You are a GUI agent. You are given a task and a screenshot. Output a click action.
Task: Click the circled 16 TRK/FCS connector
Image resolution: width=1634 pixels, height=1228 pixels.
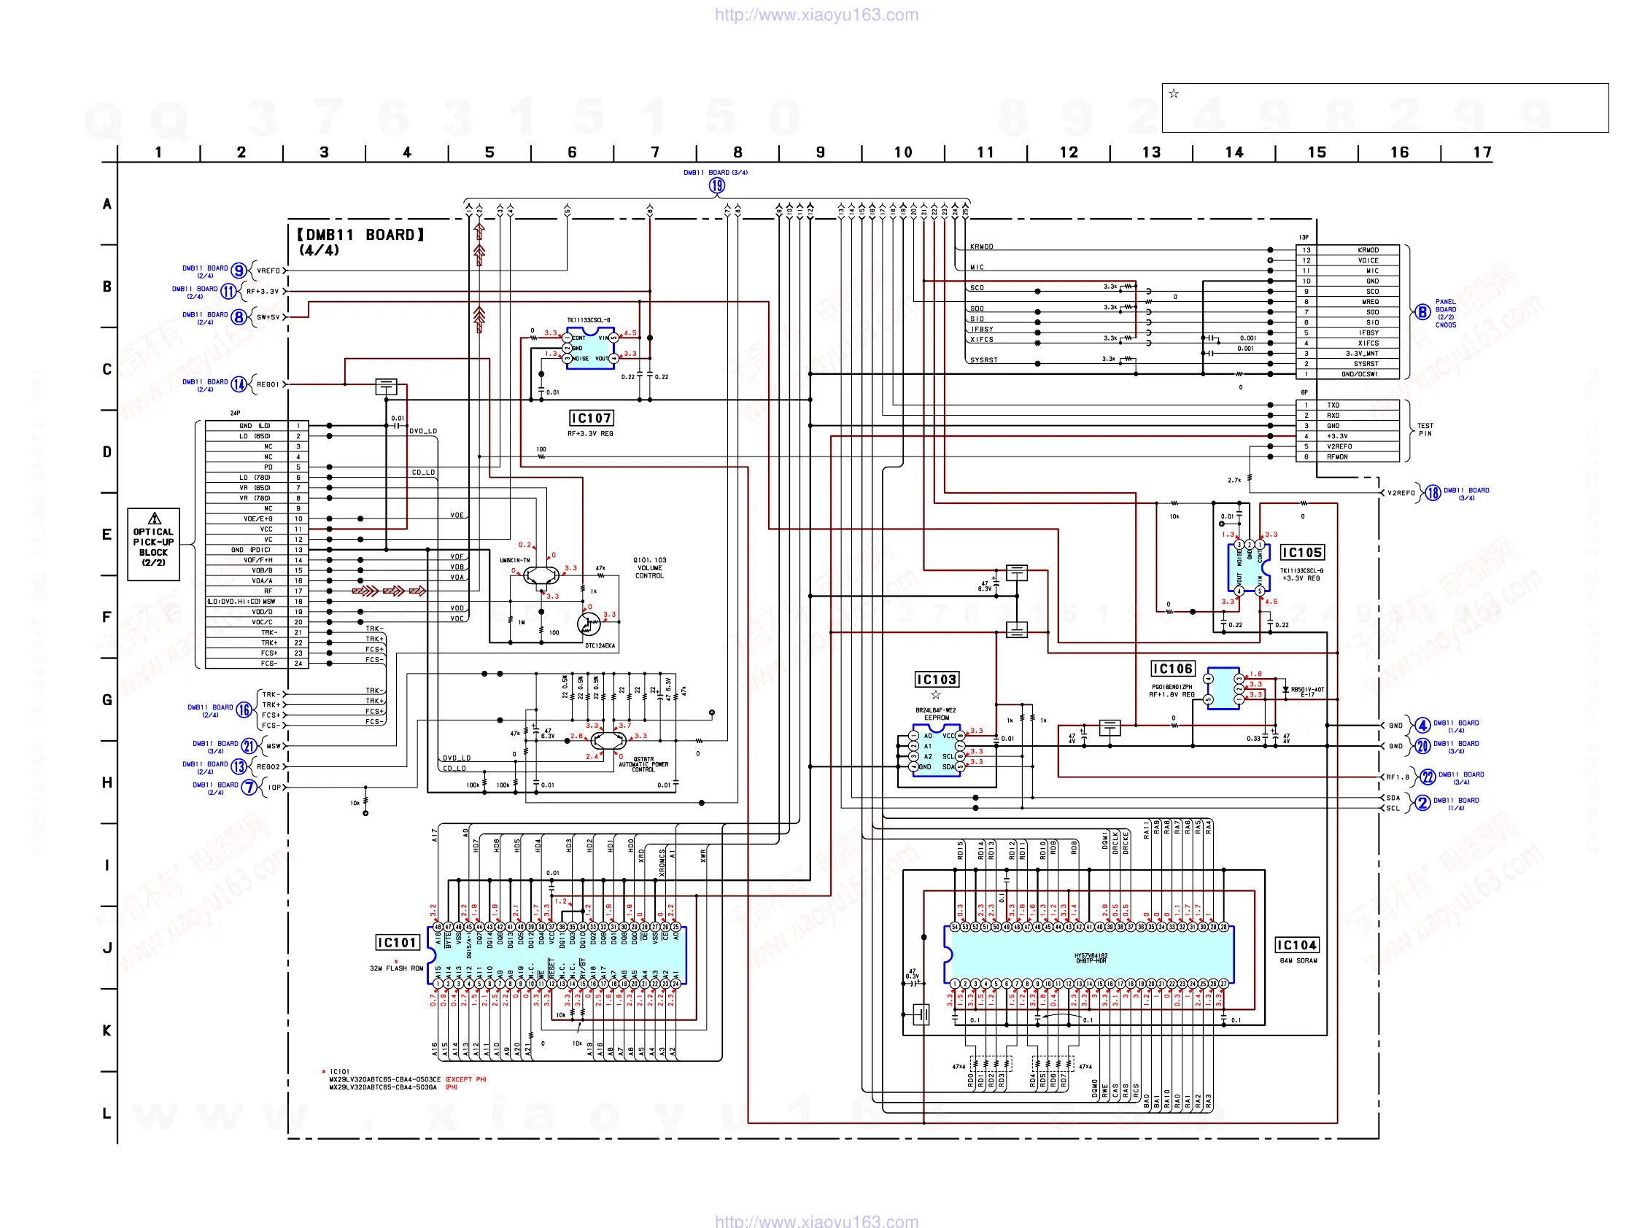(244, 710)
